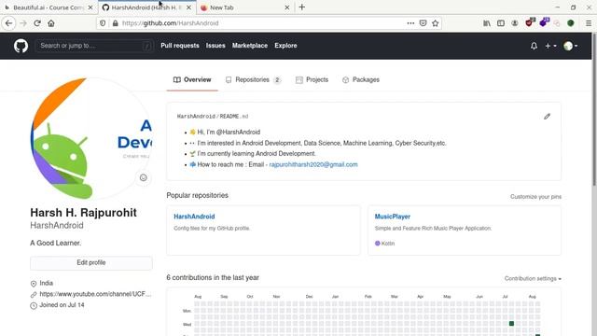The width and height of the screenshot is (597, 336).
Task: Click the README.md file name
Action: tap(234, 117)
